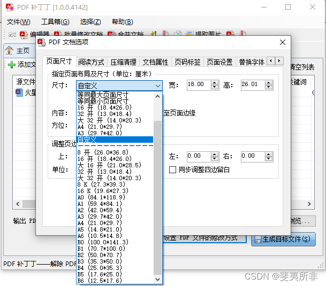Open the 选择(Z) menu
326x286 pixels.
(90, 22)
